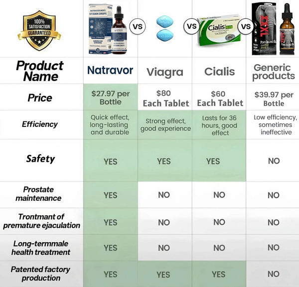The height and width of the screenshot is (287, 299).
Task: Click the blue Viagra pills image
Action: pyautogui.click(x=164, y=28)
